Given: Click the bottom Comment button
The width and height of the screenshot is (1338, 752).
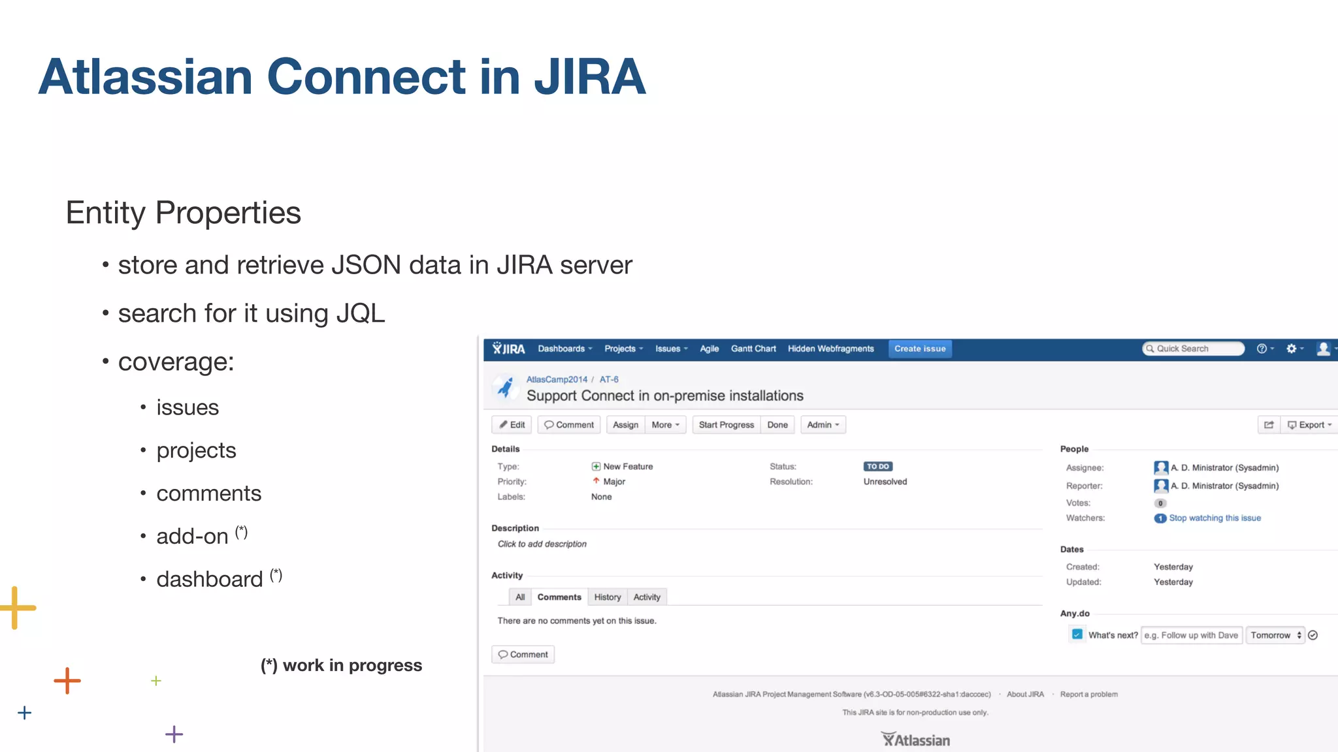Looking at the screenshot, I should coord(523,655).
